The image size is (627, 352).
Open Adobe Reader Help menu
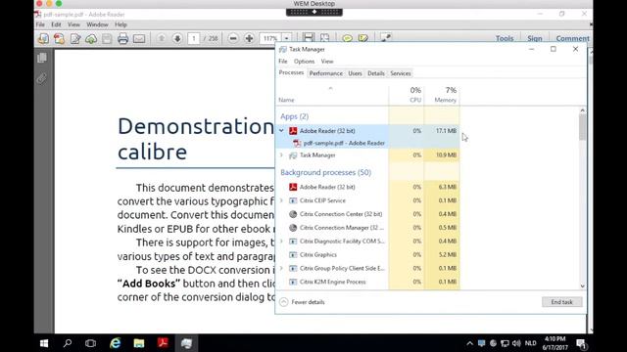(121, 24)
